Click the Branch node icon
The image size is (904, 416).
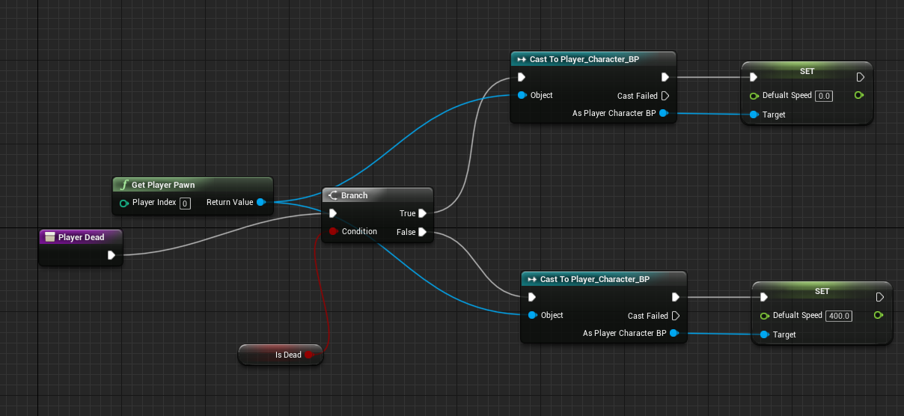pos(333,195)
